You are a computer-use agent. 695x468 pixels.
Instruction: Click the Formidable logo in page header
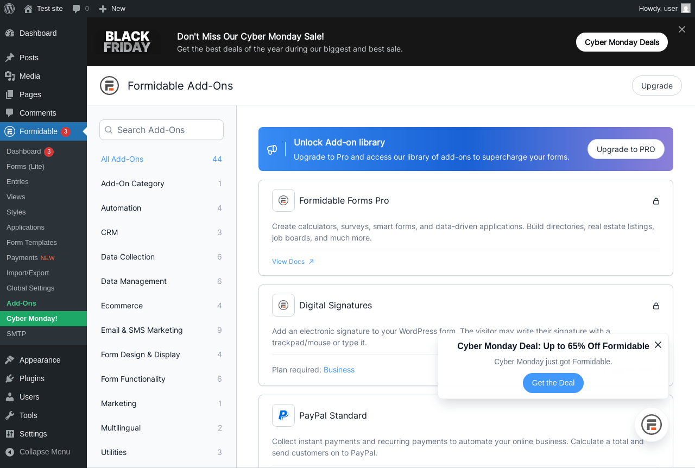pos(109,86)
